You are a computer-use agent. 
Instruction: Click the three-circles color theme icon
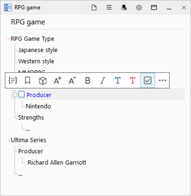coord(124,7)
